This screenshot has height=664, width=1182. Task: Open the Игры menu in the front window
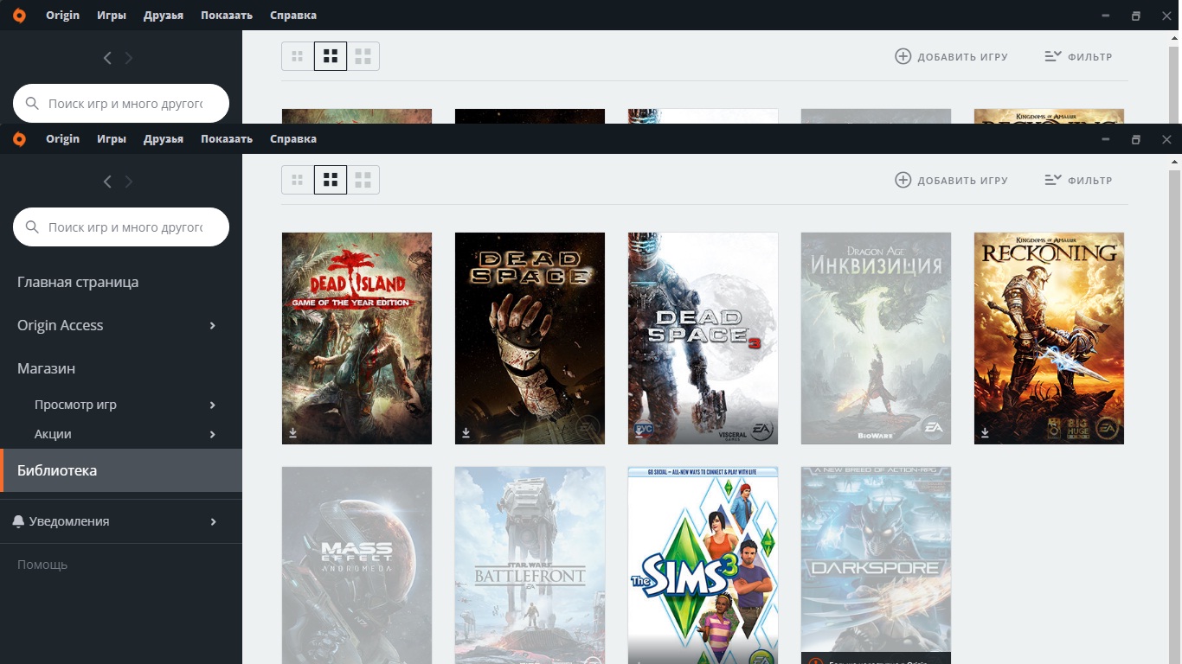click(x=112, y=139)
